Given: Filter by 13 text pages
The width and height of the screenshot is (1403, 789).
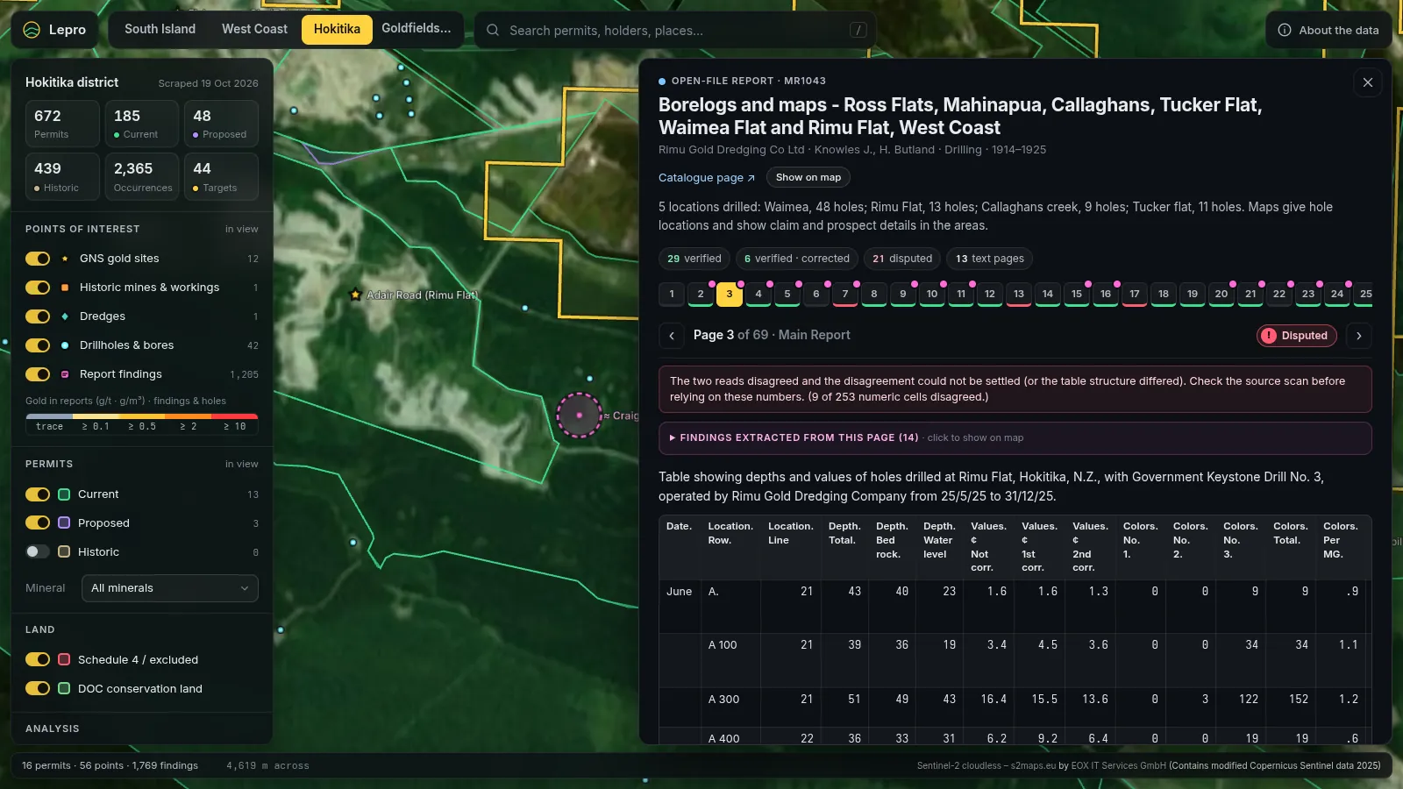Looking at the screenshot, I should point(990,259).
